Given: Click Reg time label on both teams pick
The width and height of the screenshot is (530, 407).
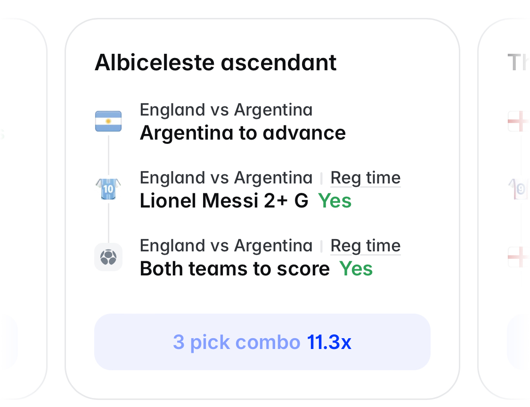Looking at the screenshot, I should 366,246.
